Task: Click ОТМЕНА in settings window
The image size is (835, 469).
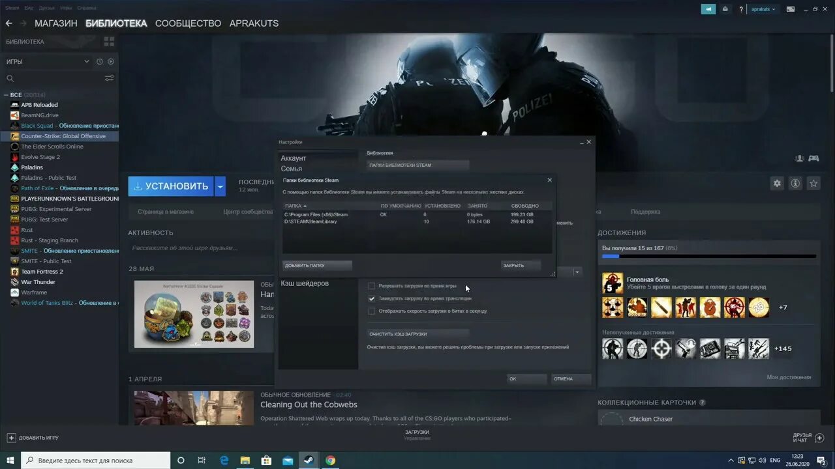Action: [571, 378]
